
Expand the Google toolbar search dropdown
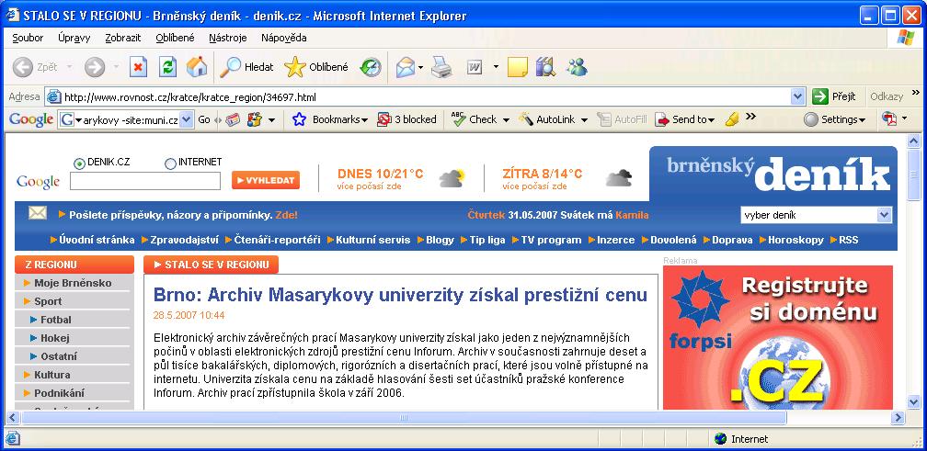click(x=186, y=119)
